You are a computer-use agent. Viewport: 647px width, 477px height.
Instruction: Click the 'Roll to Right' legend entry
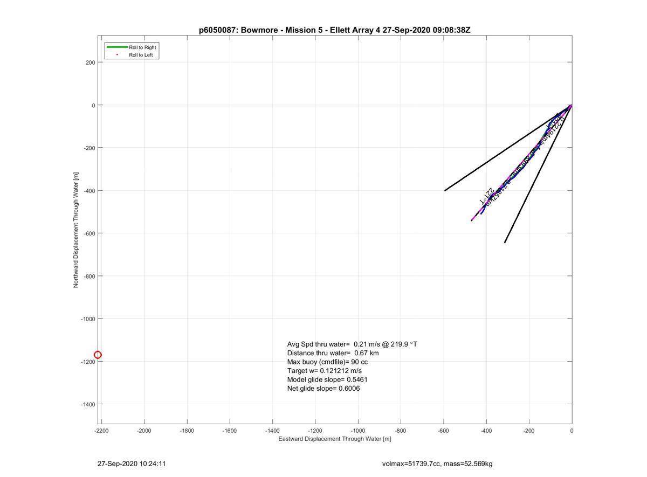coord(142,47)
